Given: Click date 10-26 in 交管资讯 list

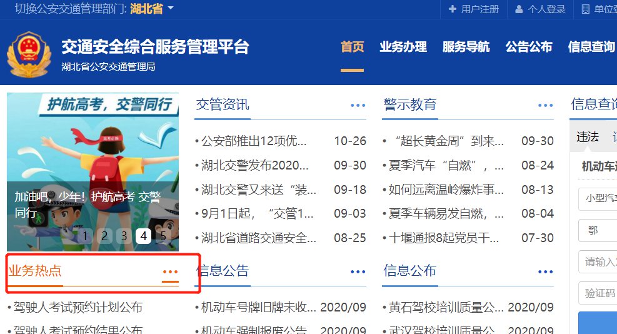Looking at the screenshot, I should click(x=350, y=141).
